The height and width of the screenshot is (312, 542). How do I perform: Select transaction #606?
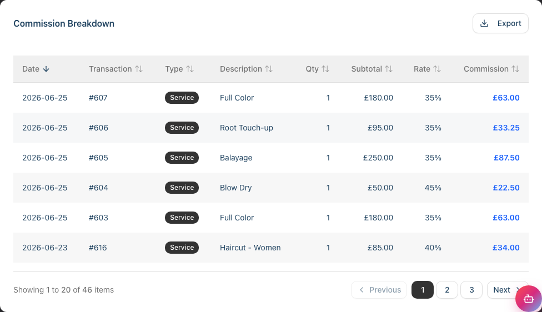click(x=98, y=128)
